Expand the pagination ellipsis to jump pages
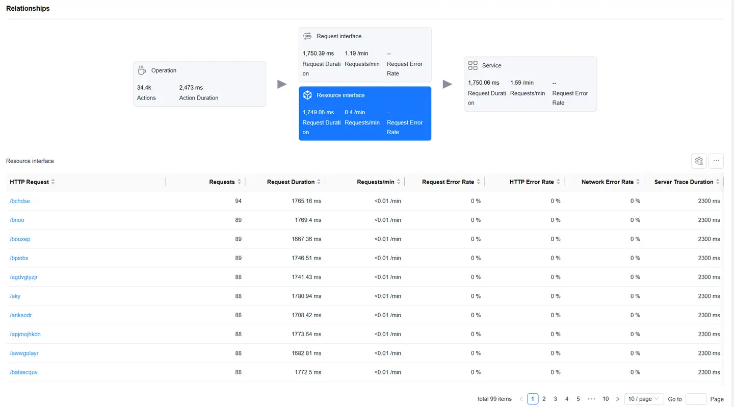This screenshot has height=407, width=734. pos(591,399)
